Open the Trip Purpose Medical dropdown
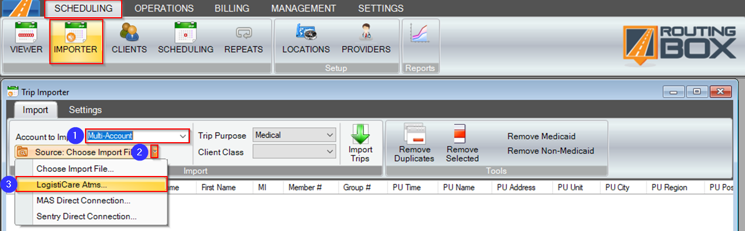The width and height of the screenshot is (745, 231). 294,136
